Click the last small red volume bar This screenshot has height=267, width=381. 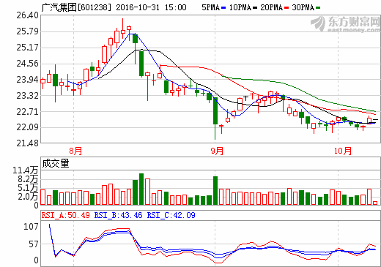[x=375, y=203]
